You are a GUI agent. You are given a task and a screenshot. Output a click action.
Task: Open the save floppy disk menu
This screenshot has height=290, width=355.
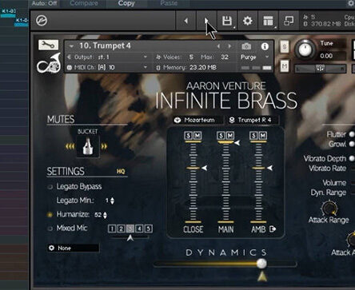pos(227,21)
